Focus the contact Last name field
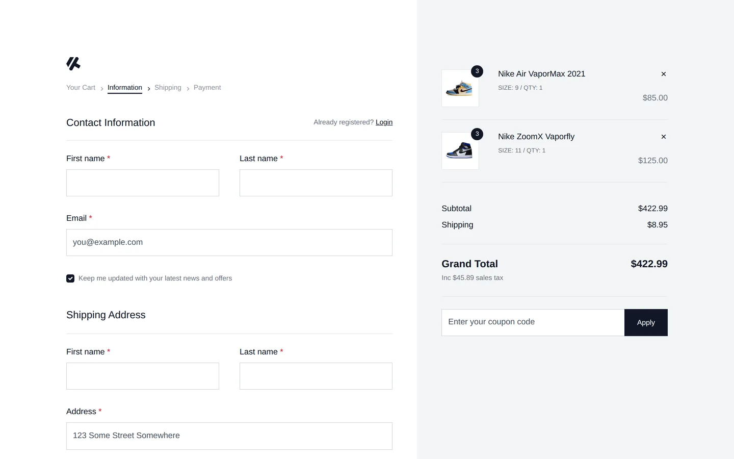The height and width of the screenshot is (459, 734). pyautogui.click(x=316, y=183)
